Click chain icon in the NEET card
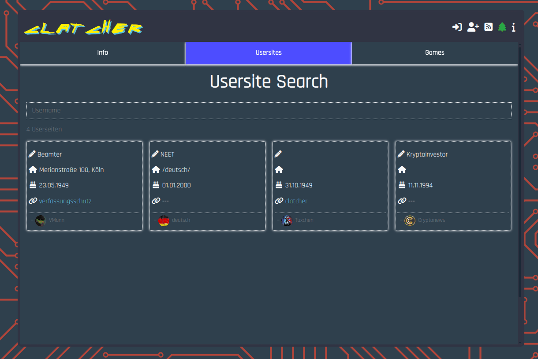This screenshot has height=359, width=538. tap(156, 201)
